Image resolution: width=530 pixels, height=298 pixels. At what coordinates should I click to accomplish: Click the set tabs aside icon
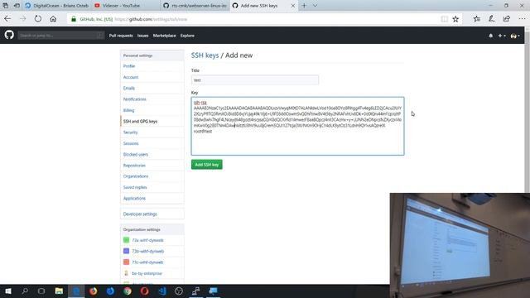(x=17, y=6)
